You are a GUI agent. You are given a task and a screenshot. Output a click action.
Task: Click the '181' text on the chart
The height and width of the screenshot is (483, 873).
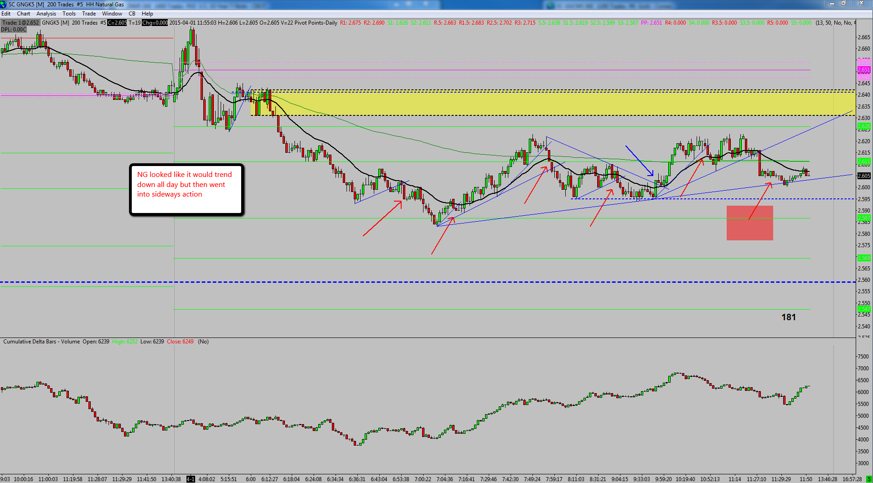pos(789,317)
